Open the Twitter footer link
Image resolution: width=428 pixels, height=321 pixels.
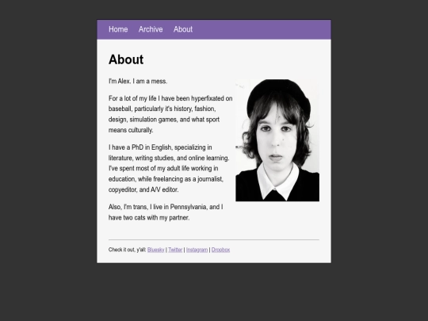click(175, 250)
